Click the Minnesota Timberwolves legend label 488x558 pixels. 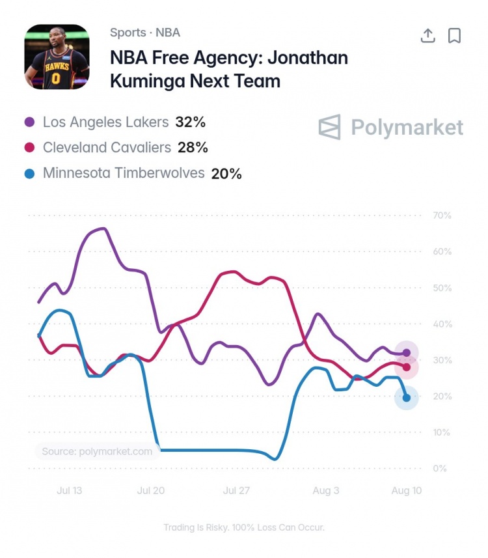point(124,173)
